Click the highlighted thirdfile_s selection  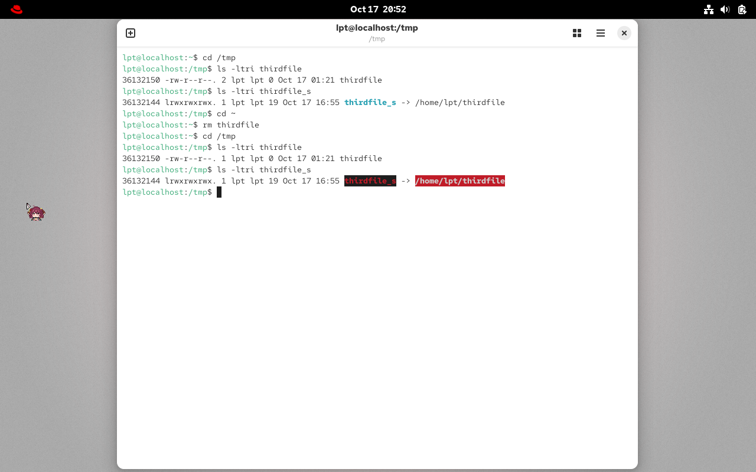pyautogui.click(x=370, y=181)
